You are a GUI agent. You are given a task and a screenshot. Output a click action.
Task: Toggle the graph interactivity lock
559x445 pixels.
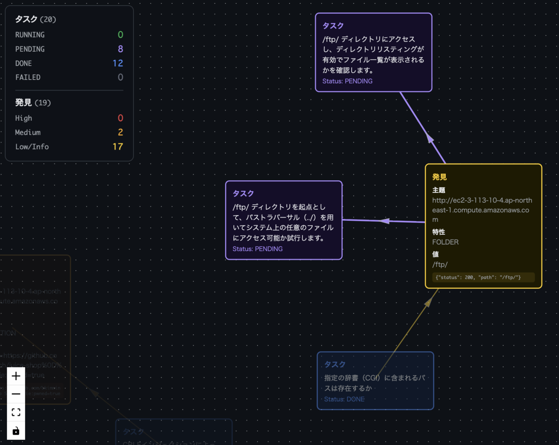coord(16,431)
